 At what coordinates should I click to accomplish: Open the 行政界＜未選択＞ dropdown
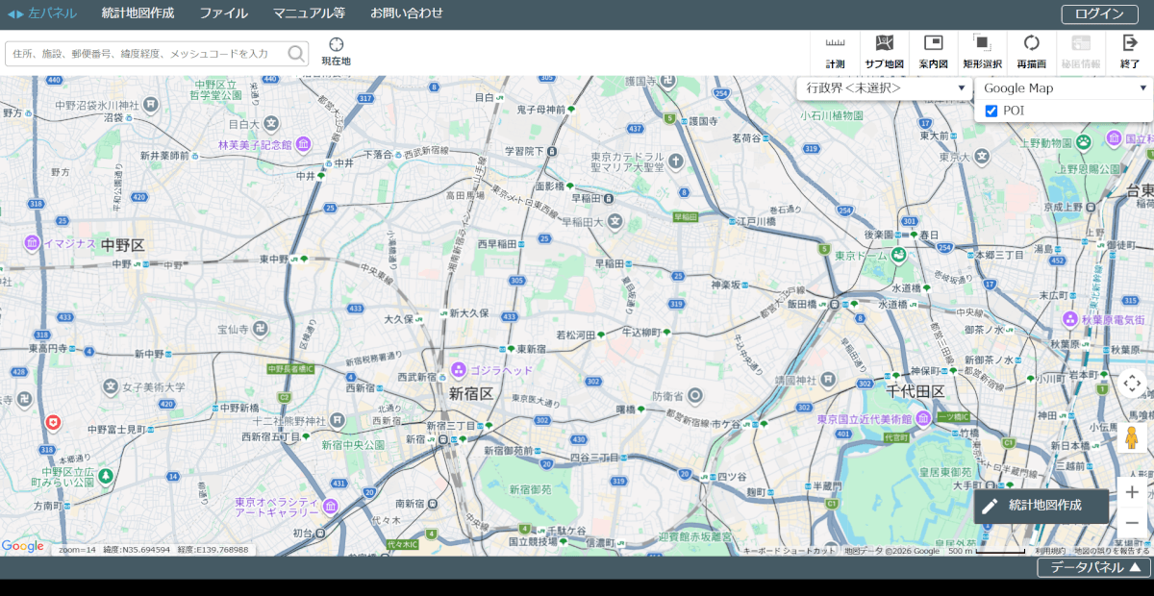coord(885,87)
